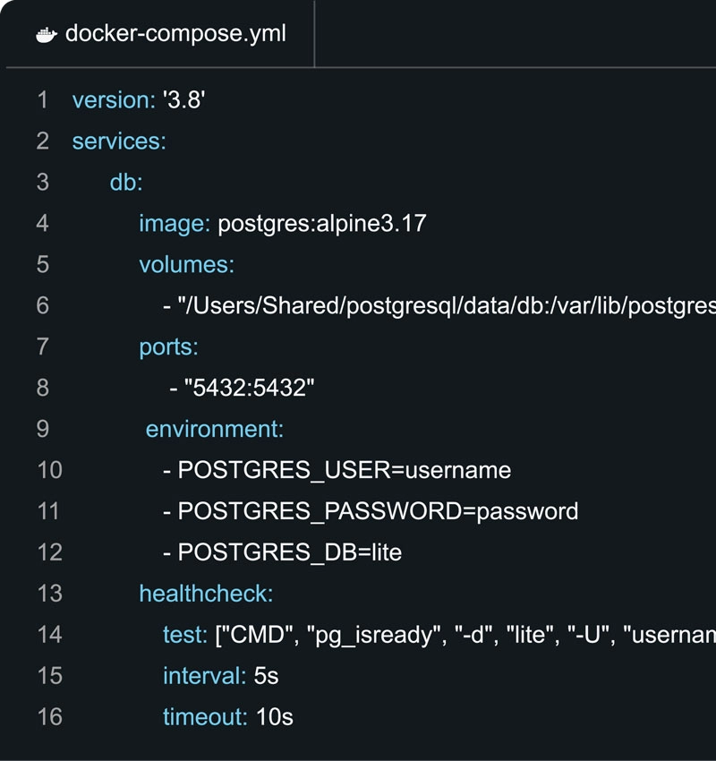
Task: Click the postgres:alpine3.17 image value
Action: pos(322,223)
